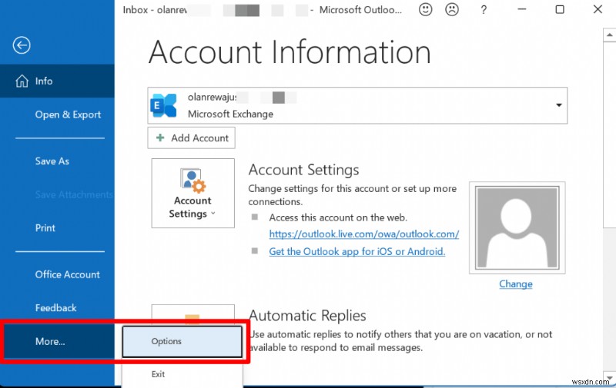The width and height of the screenshot is (616, 388).
Task: Choose Save As in the sidebar
Action: [52, 161]
